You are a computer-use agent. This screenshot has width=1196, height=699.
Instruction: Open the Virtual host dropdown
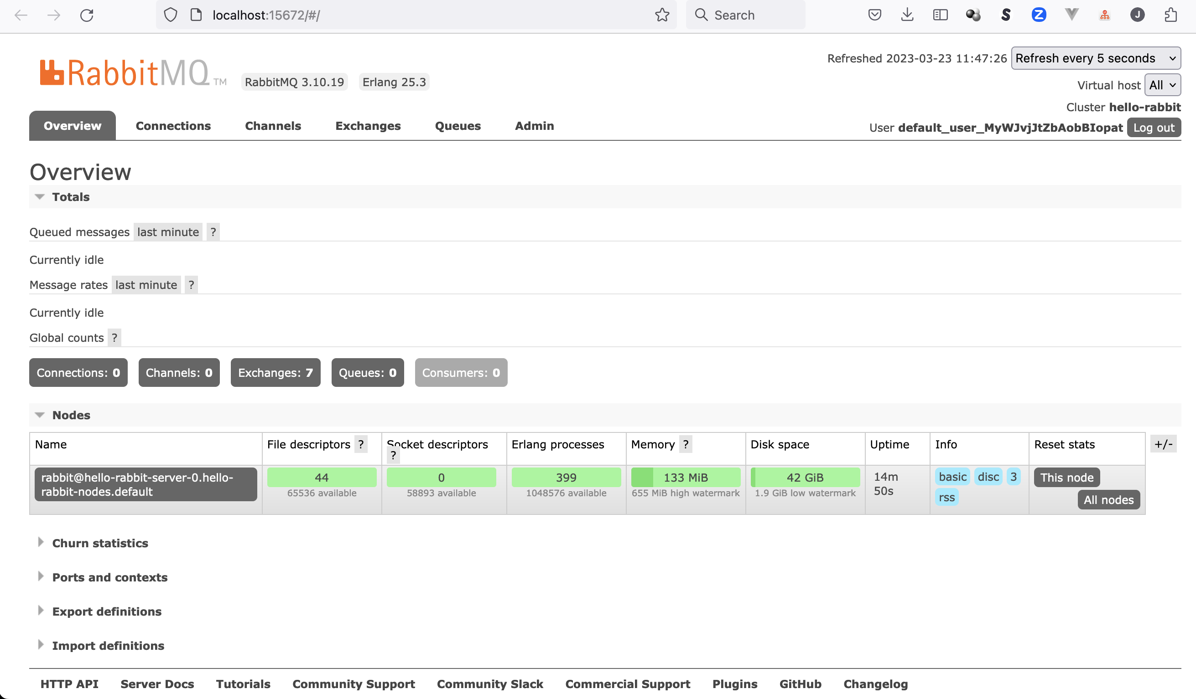1162,85
